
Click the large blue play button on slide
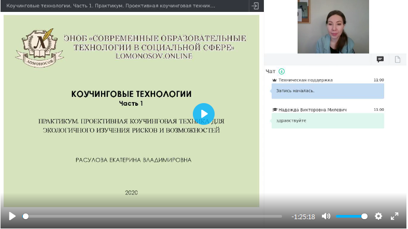pos(204,114)
